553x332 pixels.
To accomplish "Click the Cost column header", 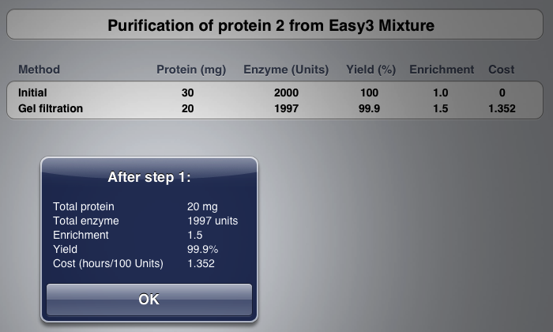I will [501, 70].
